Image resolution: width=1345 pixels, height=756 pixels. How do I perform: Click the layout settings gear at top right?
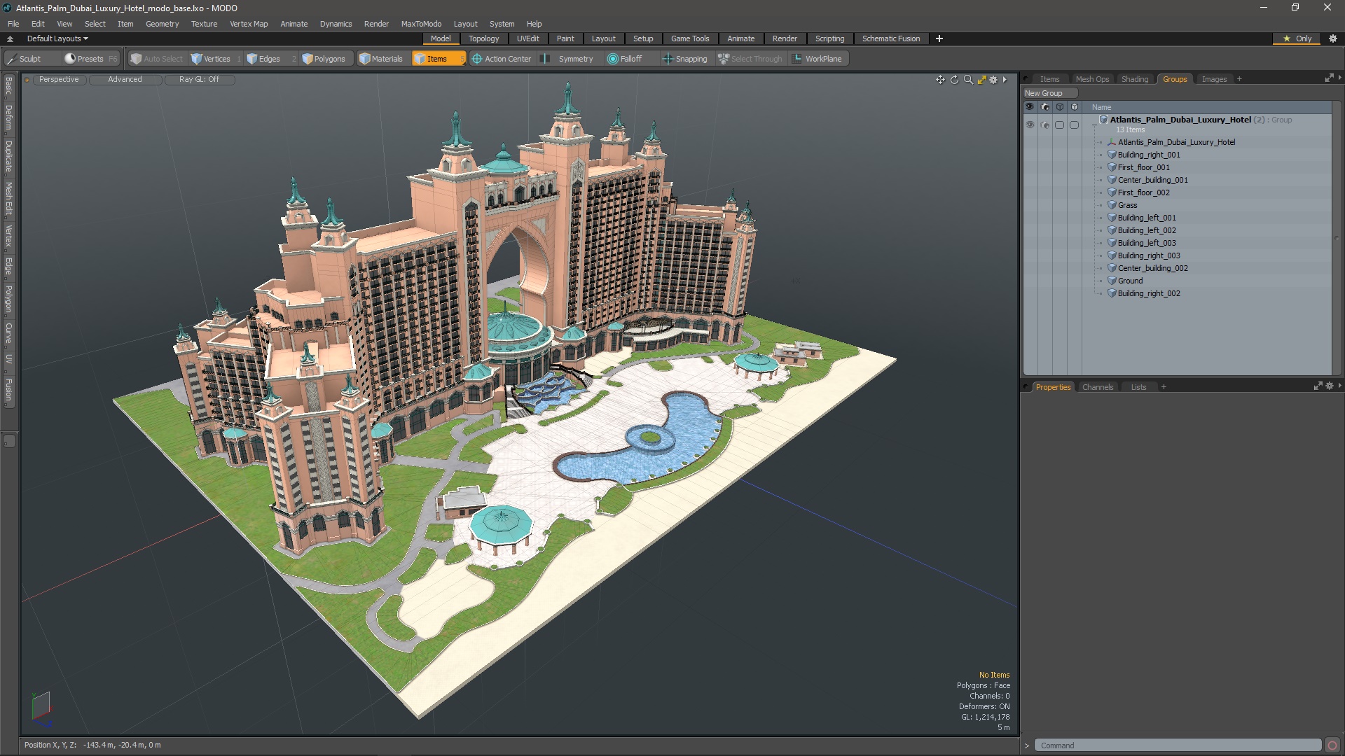1333,38
